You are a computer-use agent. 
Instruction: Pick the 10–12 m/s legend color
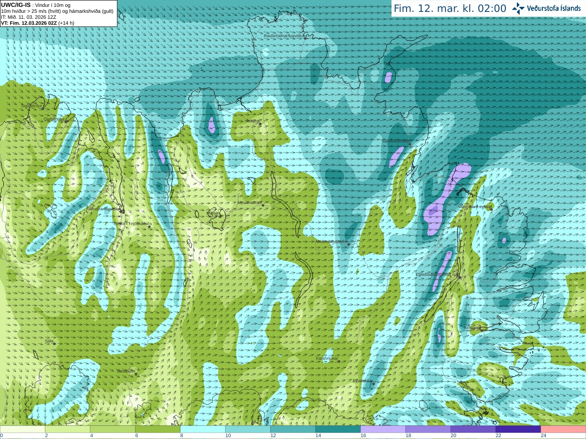coord(248,429)
